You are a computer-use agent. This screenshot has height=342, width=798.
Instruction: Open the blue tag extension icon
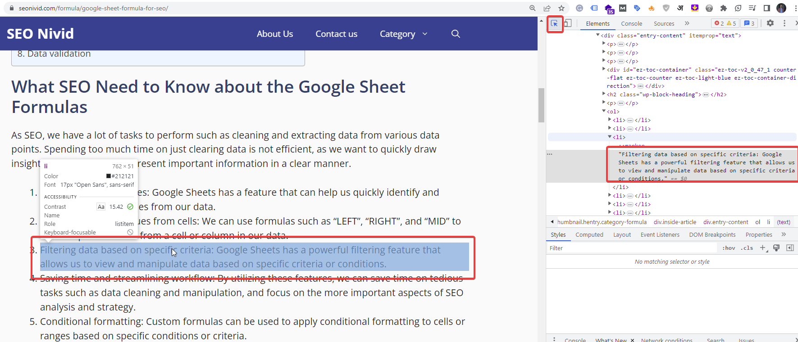(637, 8)
